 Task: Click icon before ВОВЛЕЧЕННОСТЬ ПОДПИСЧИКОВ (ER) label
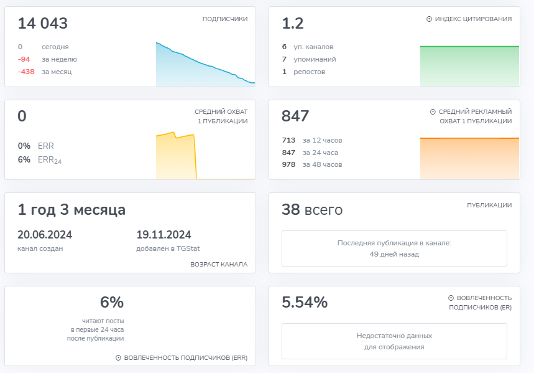tap(451, 298)
